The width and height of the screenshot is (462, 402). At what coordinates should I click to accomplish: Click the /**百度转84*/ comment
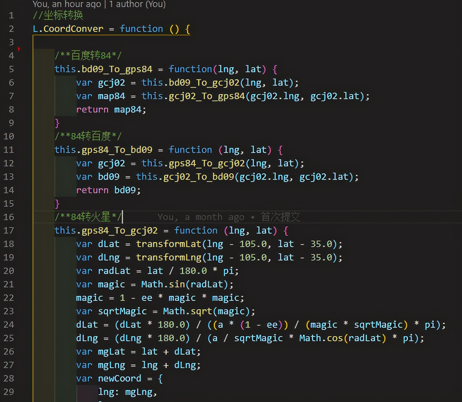pyautogui.click(x=88, y=56)
